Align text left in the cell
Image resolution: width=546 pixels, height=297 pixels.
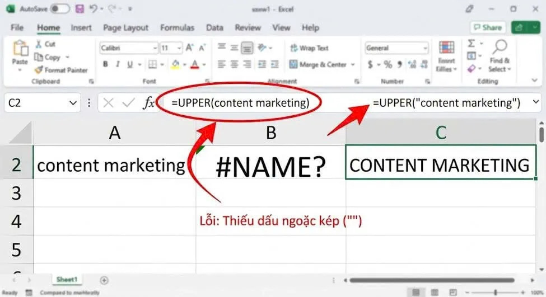pyautogui.click(x=222, y=64)
